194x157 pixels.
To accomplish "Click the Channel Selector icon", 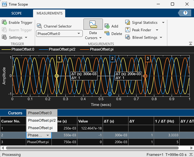I will (39, 26).
